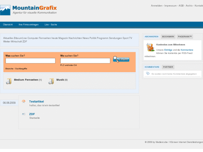Click the MountainGrafix mountain logo
This screenshot has height=152, width=203.
[x=6, y=10]
